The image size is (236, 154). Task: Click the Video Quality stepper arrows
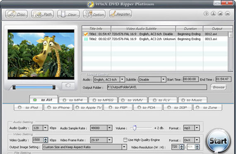tap(46, 140)
